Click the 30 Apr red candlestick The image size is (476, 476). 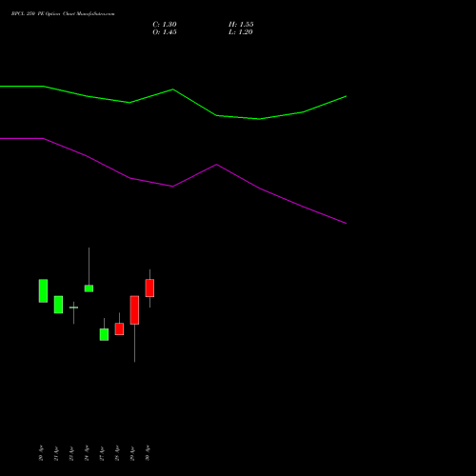tap(149, 288)
